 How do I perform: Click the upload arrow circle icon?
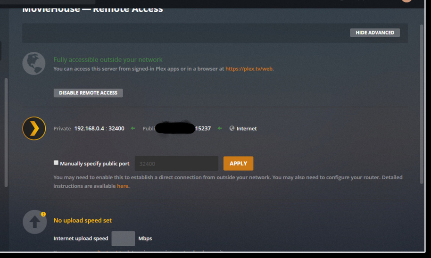tap(34, 222)
